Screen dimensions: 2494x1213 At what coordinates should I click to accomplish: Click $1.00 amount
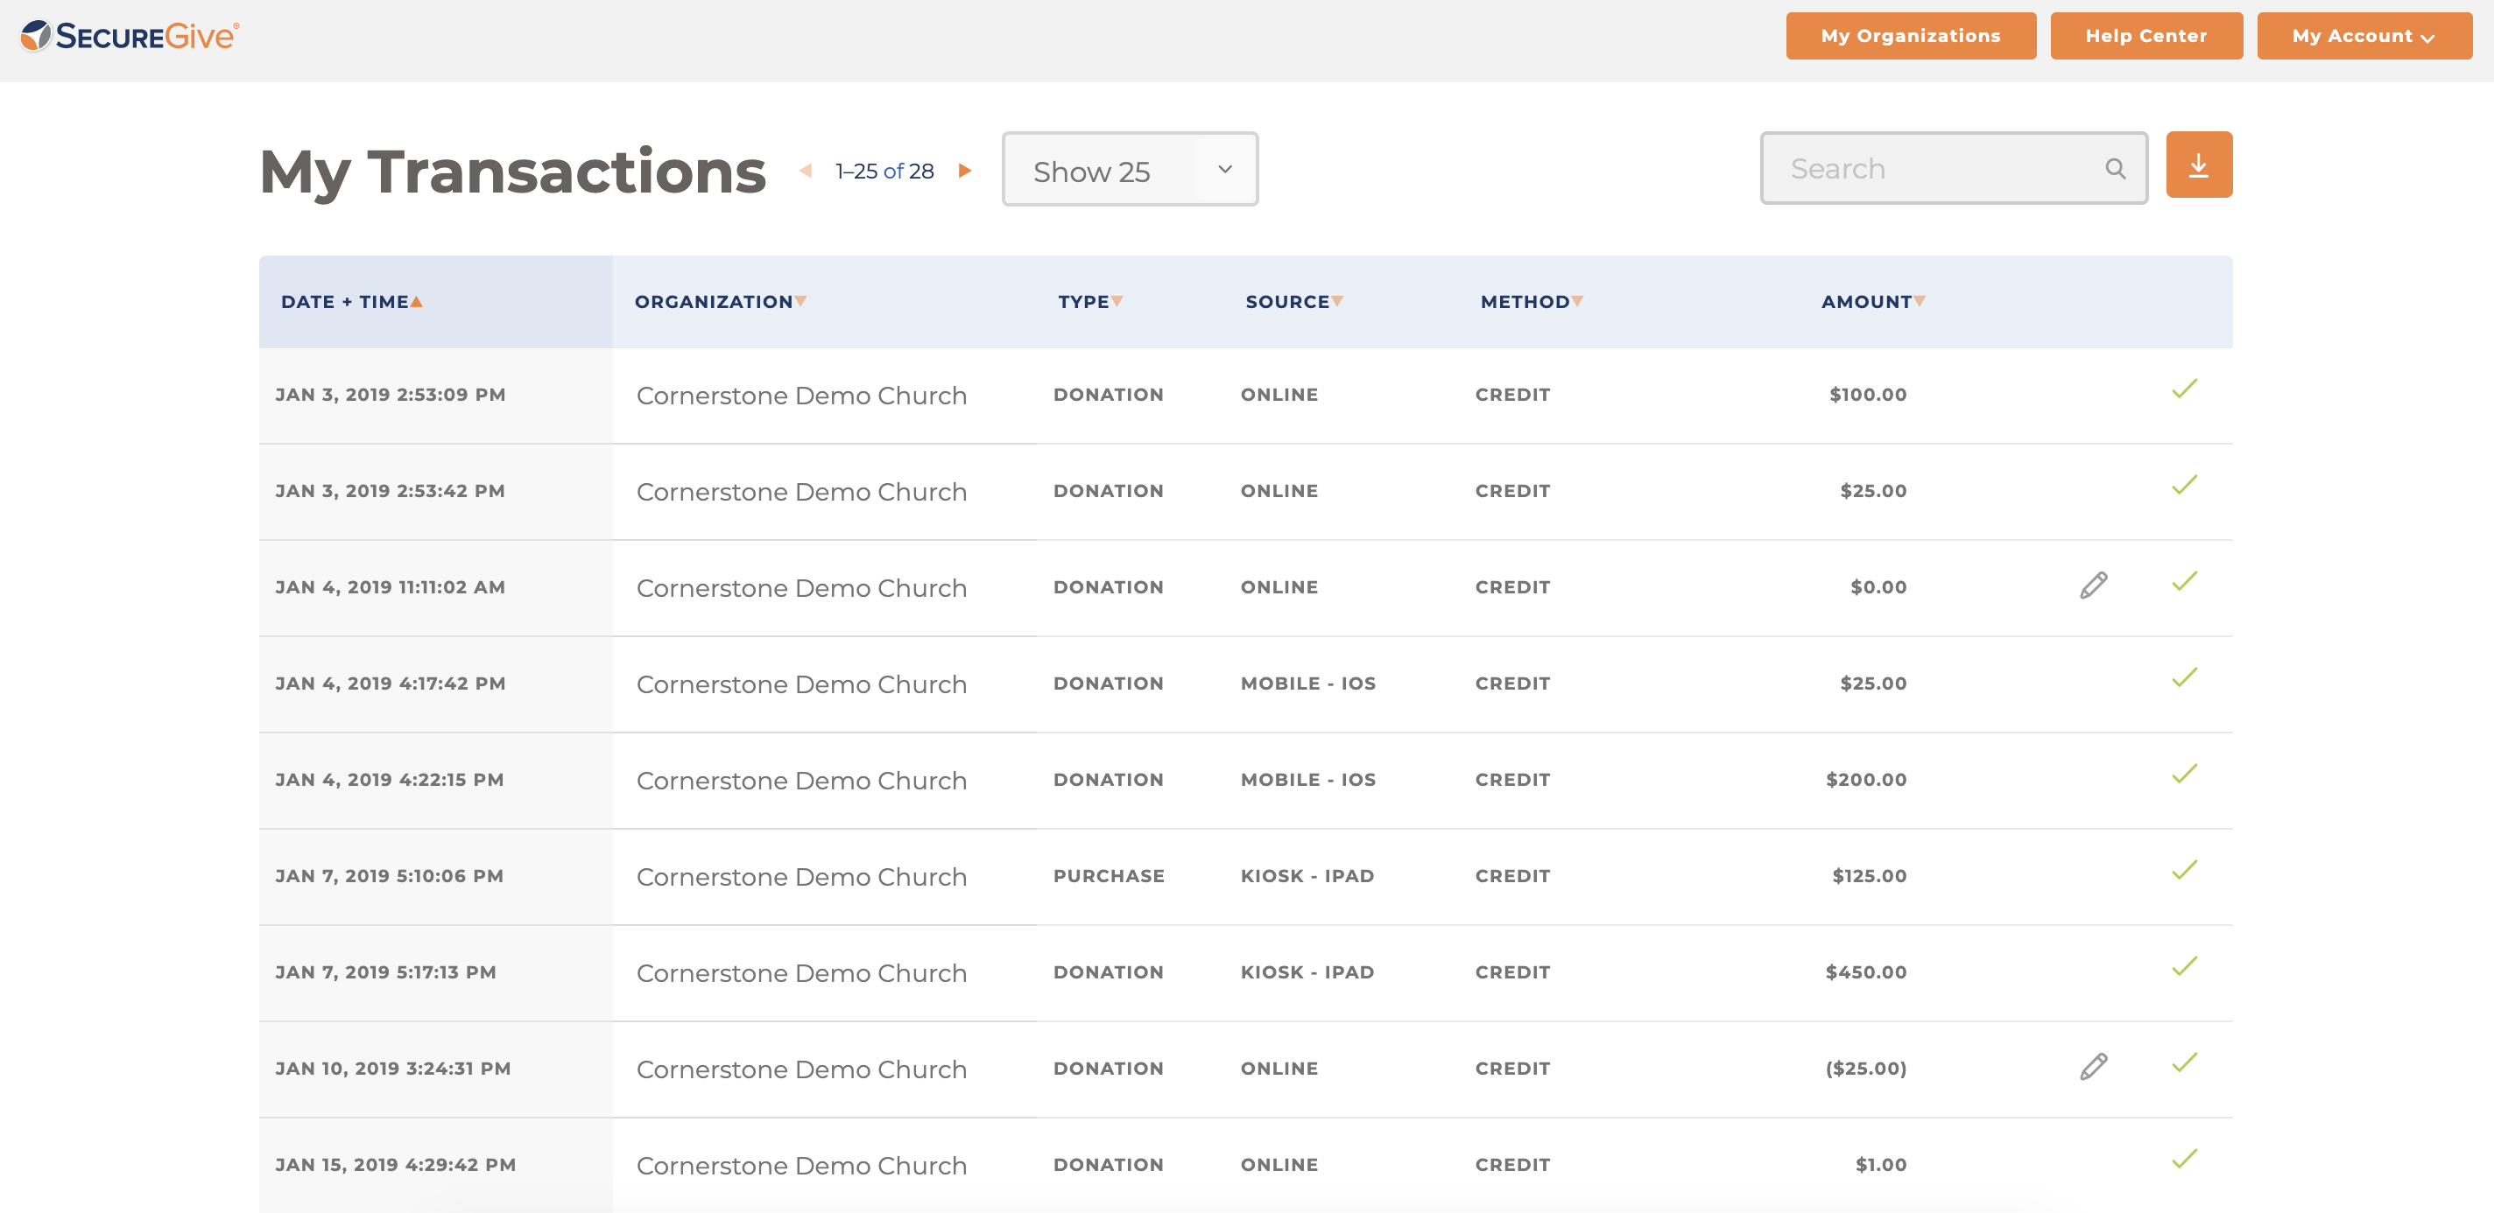[1881, 1165]
